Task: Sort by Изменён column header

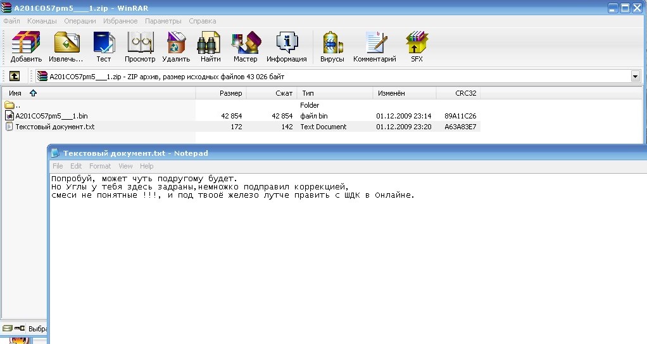Action: (405, 93)
